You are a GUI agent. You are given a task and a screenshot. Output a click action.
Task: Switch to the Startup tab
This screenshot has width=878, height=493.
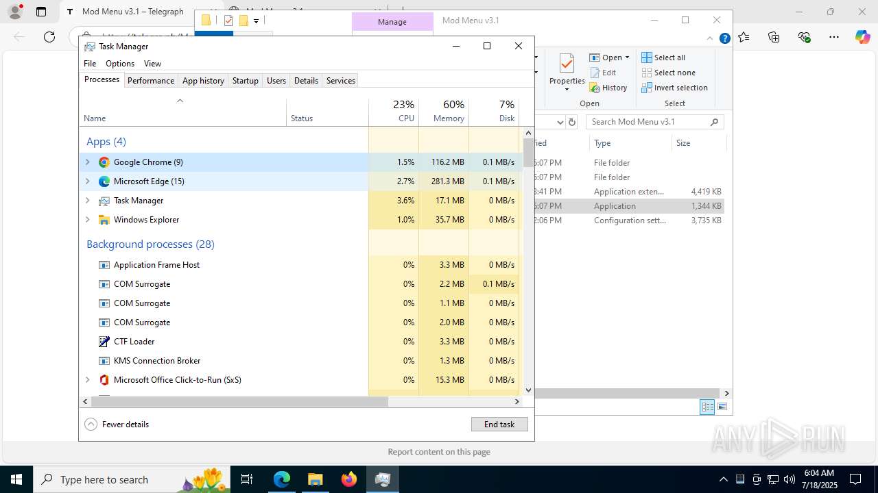pyautogui.click(x=245, y=81)
